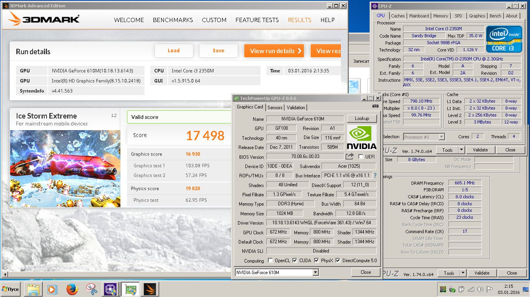Go to 3DMark RESULTS section
This screenshot has height=297, width=530.
(299, 20)
